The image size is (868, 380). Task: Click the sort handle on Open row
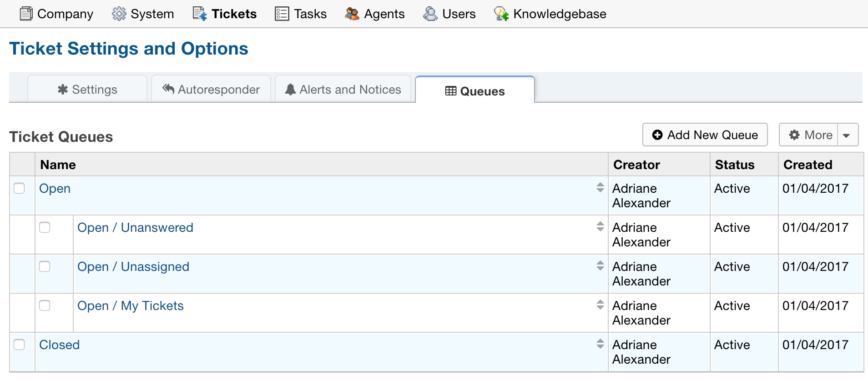coord(600,187)
